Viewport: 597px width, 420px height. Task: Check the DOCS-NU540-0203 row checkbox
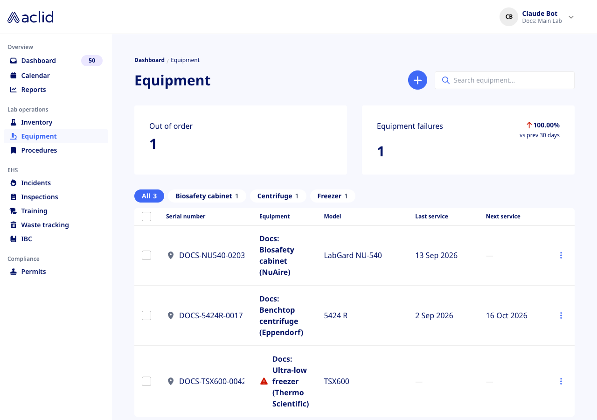tap(146, 255)
